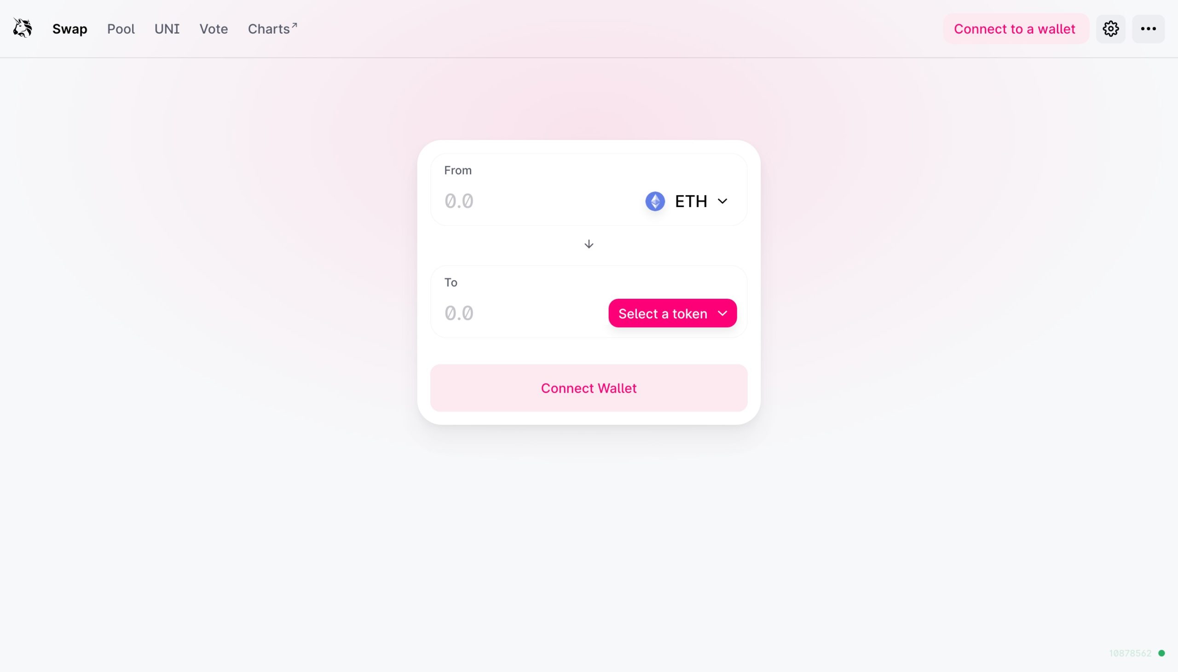Viewport: 1178px width, 672px height.
Task: Switch to the Vote tab
Action: pos(214,28)
